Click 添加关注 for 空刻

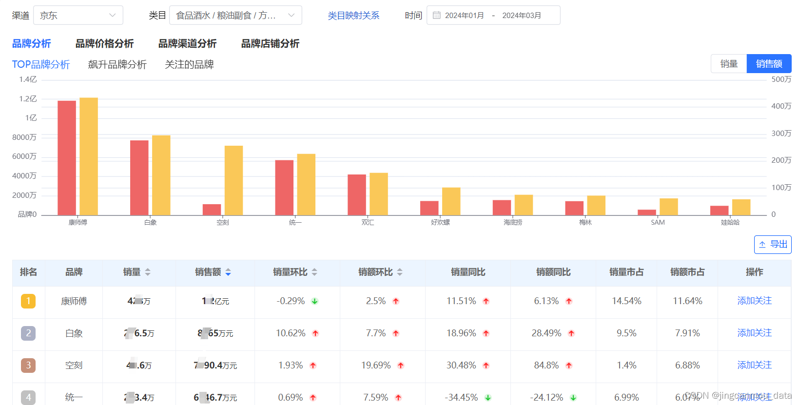tap(754, 365)
